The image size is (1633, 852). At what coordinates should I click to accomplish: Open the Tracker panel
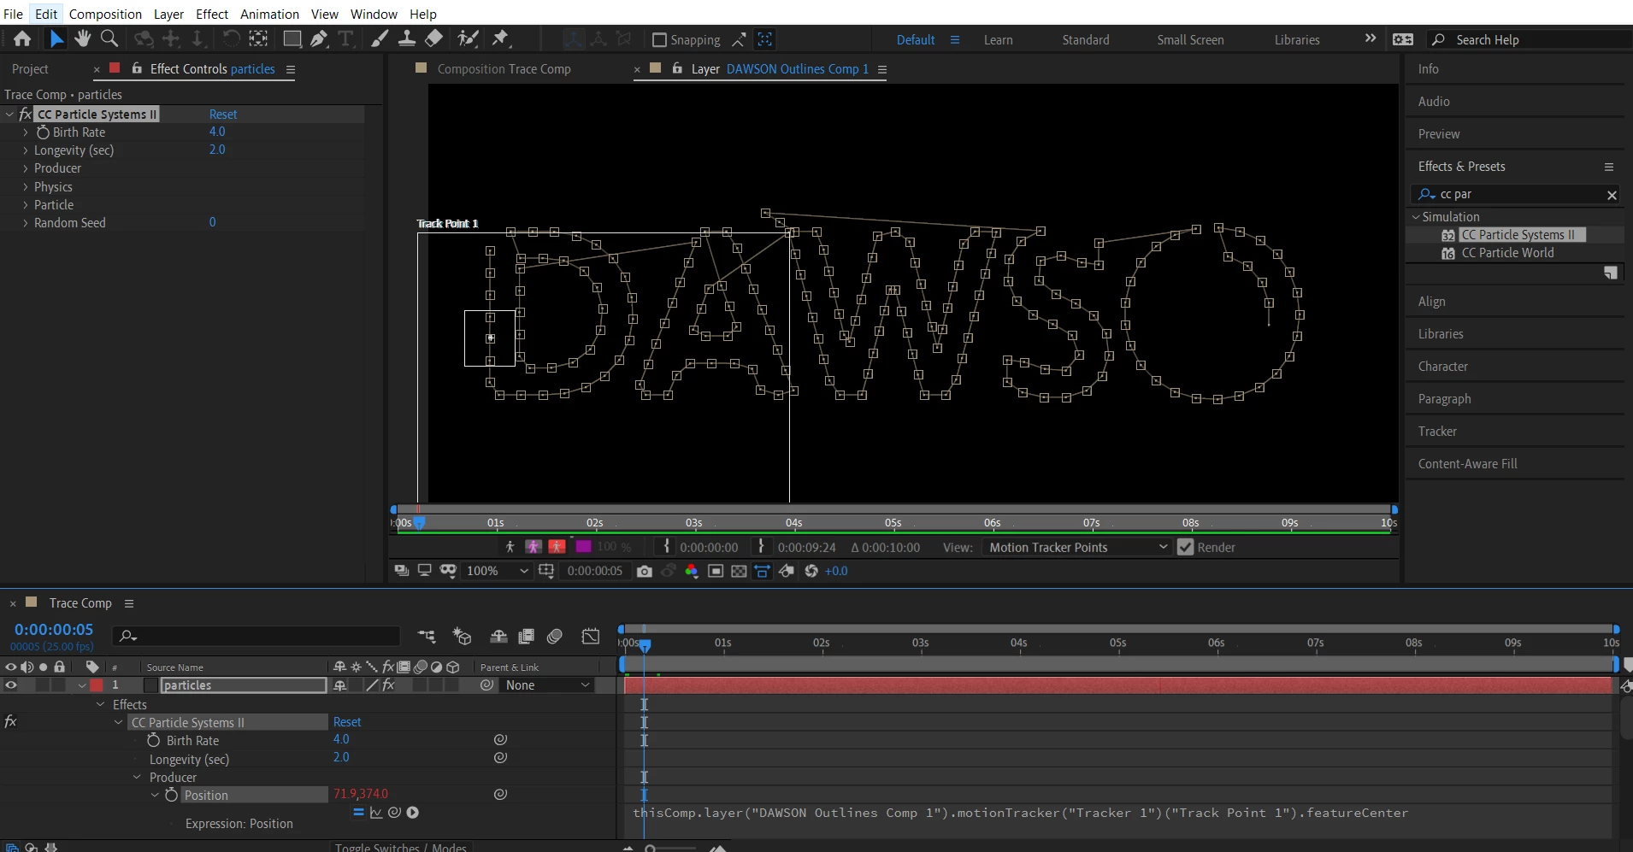[1437, 432]
